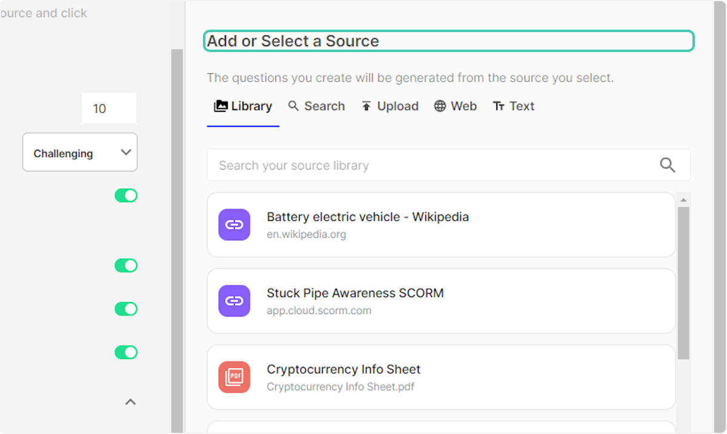Click the Web tab's globe icon
Image resolution: width=727 pixels, height=434 pixels.
click(x=439, y=105)
